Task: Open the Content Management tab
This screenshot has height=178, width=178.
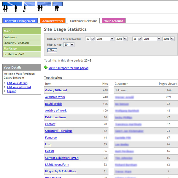Action: [x=20, y=21]
